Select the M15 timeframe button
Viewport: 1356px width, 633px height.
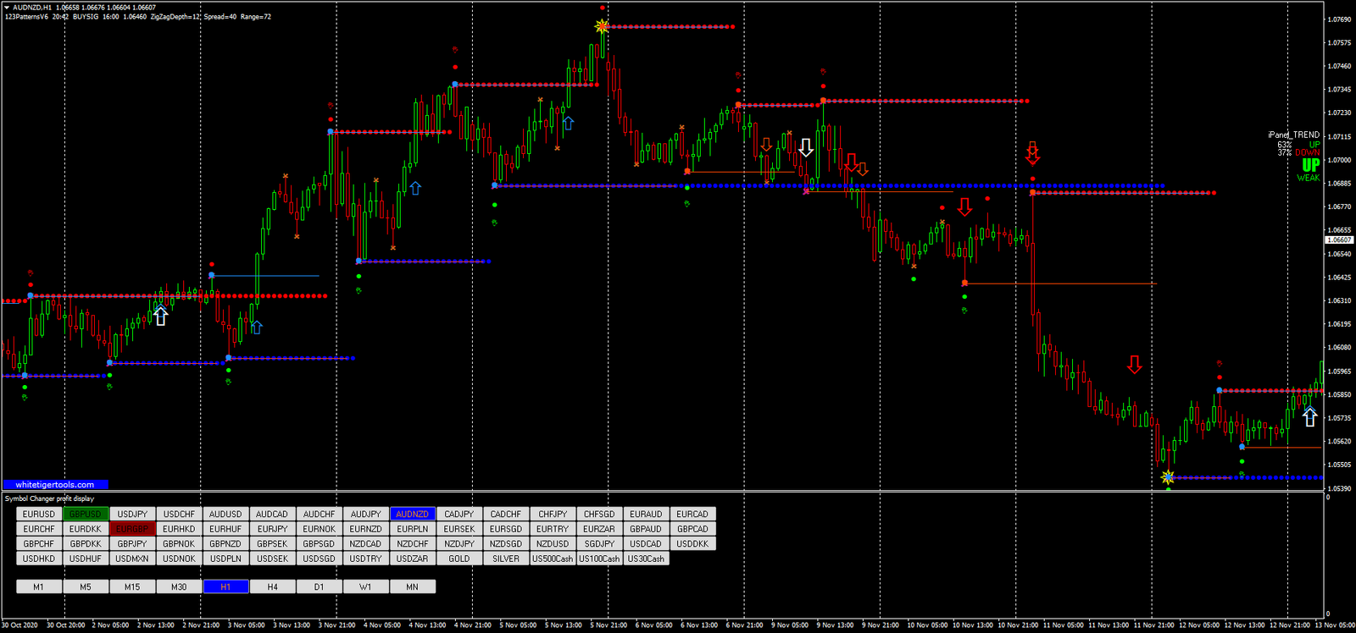pyautogui.click(x=132, y=586)
